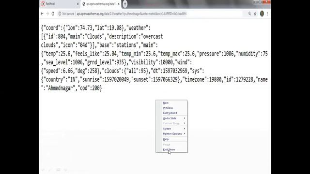Viewport: 310px width, 174px height.
Task: Click the "Ahmednagar" text in JSON
Action: 60,88
